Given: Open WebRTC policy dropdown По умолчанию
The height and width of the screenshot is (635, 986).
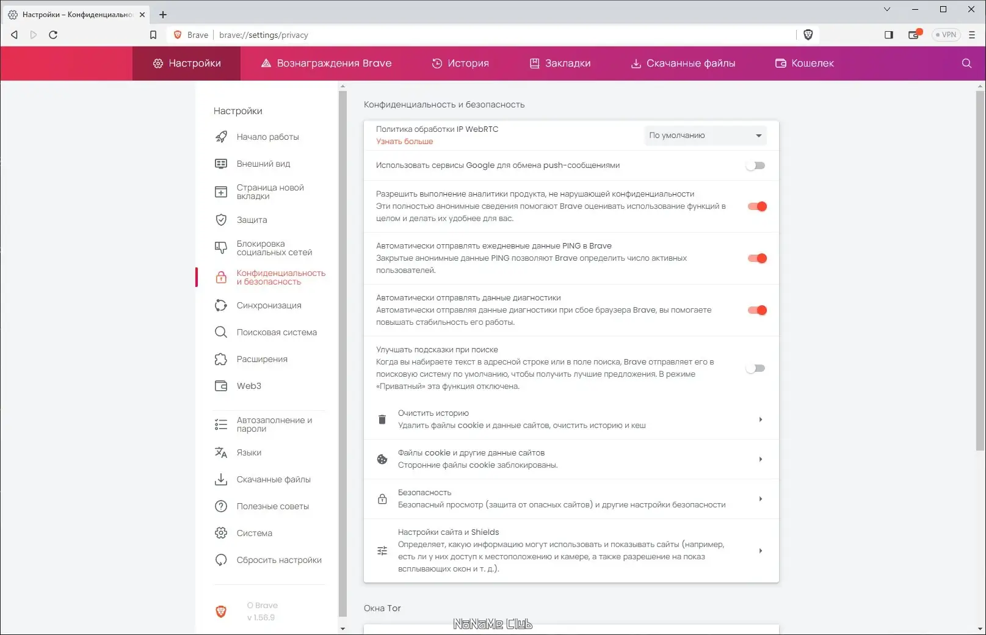Looking at the screenshot, I should click(x=706, y=136).
